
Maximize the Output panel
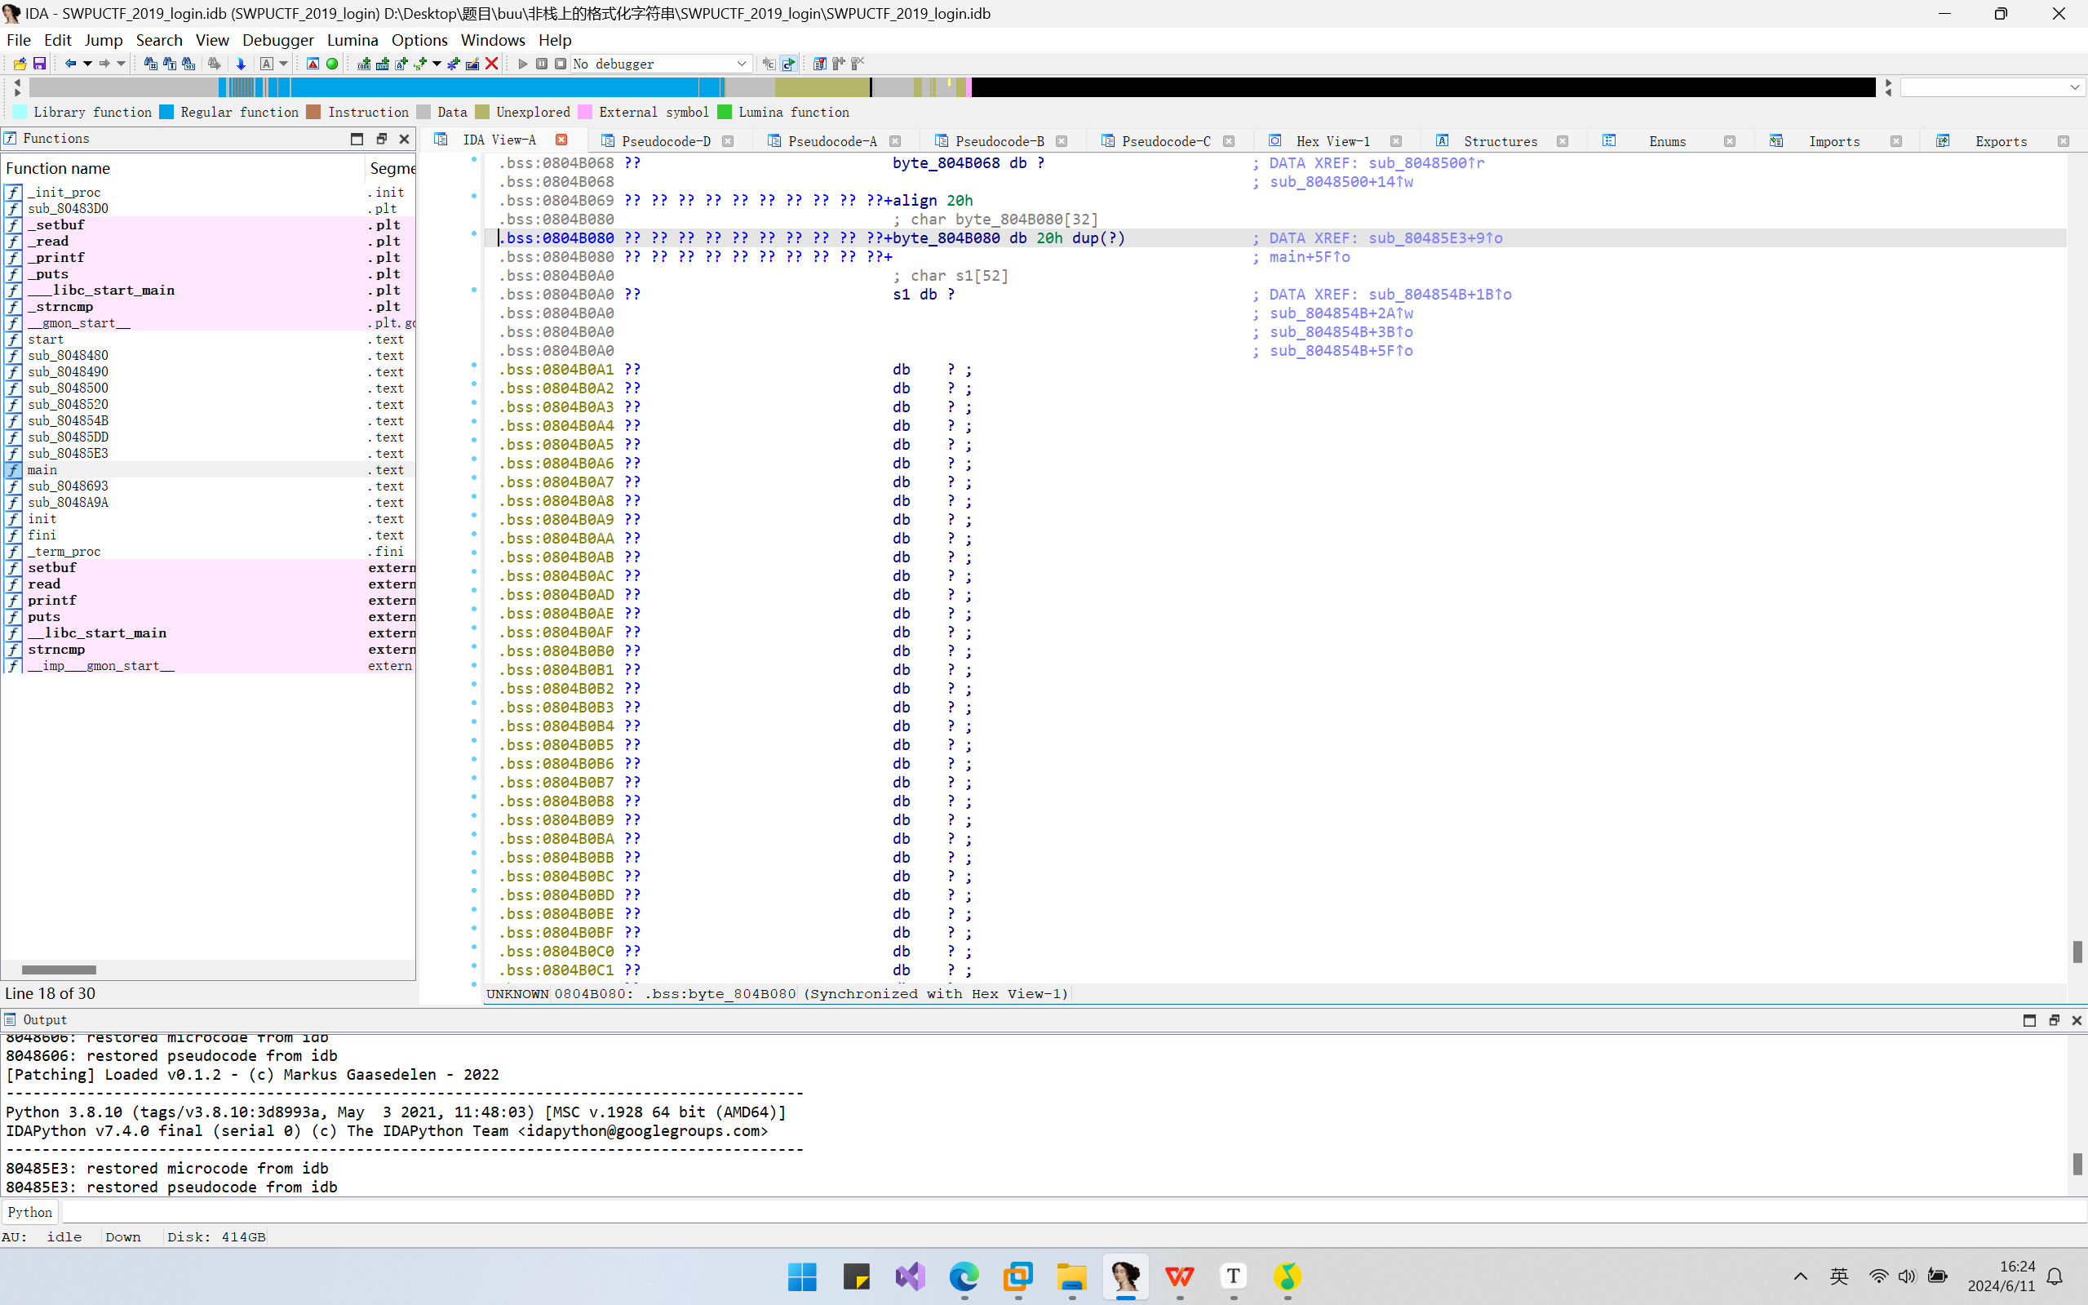pos(2029,1020)
